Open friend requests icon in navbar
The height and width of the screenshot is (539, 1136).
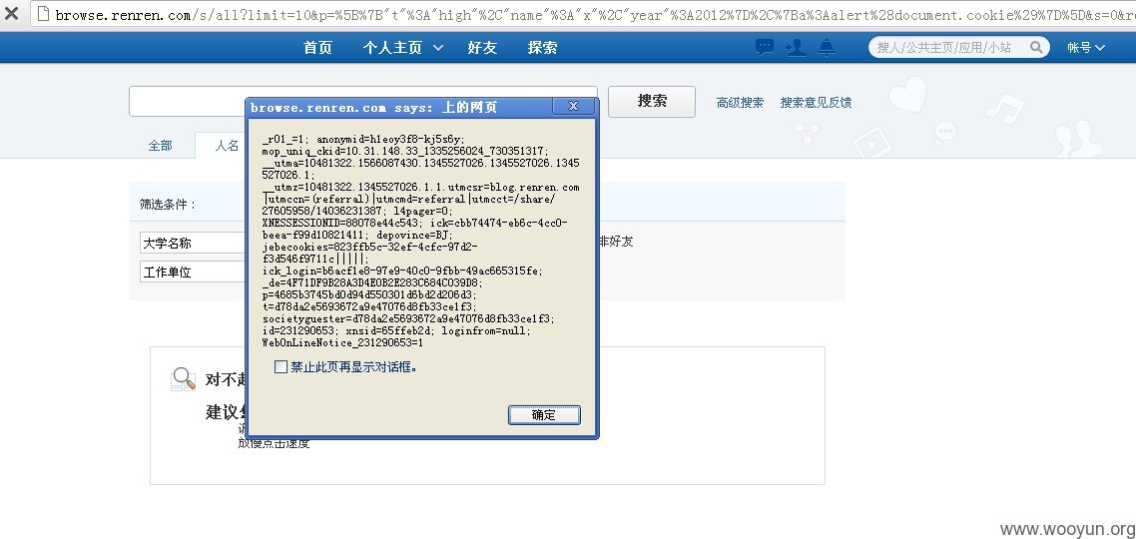(x=796, y=48)
